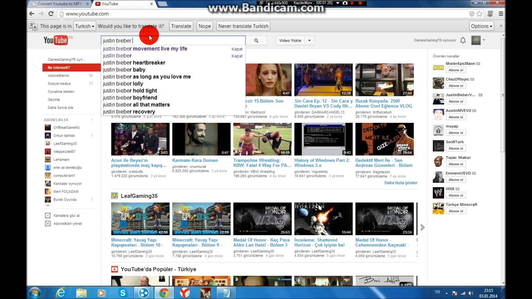Open the notifications bell
Screen dimensions: 532x299
(x=463, y=40)
